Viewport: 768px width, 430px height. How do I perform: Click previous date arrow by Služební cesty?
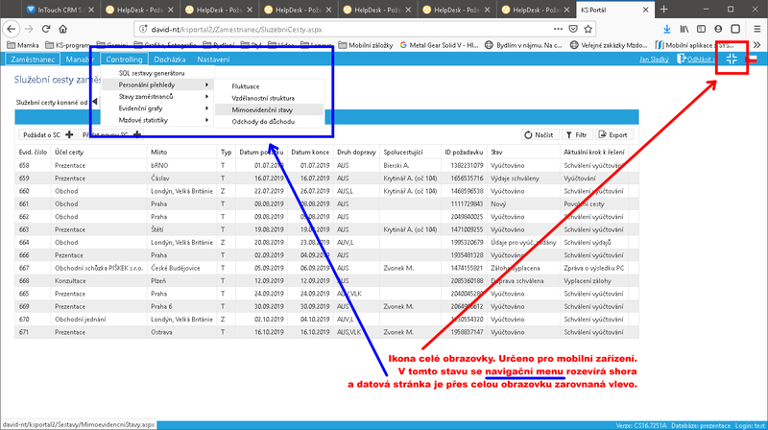pos(94,102)
